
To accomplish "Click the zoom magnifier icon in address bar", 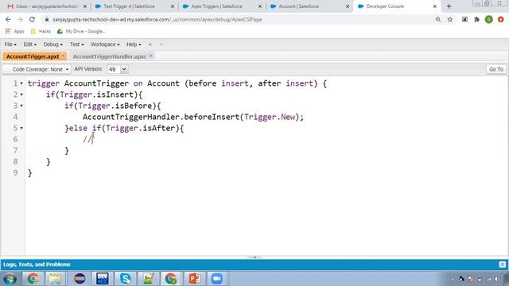I will [x=438, y=19].
